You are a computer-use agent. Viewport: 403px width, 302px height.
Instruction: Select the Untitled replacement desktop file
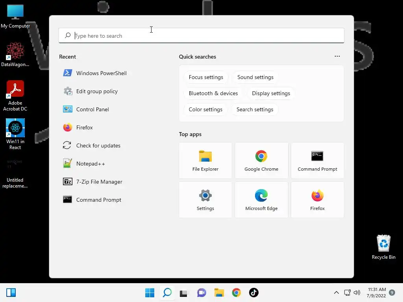(15, 173)
